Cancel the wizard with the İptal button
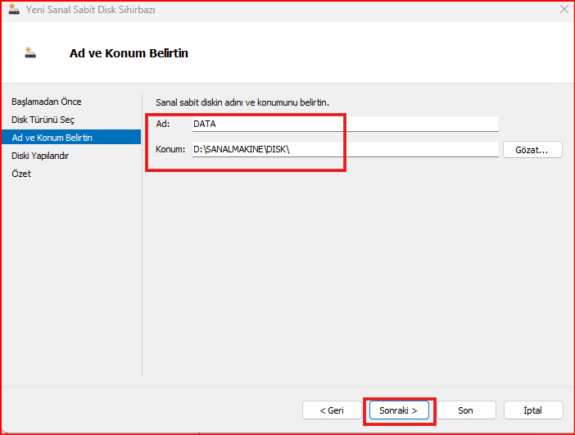 pos(532,410)
